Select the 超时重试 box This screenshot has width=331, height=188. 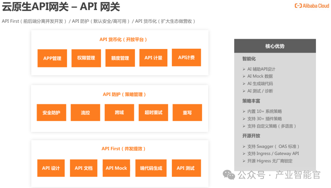(x=153, y=112)
